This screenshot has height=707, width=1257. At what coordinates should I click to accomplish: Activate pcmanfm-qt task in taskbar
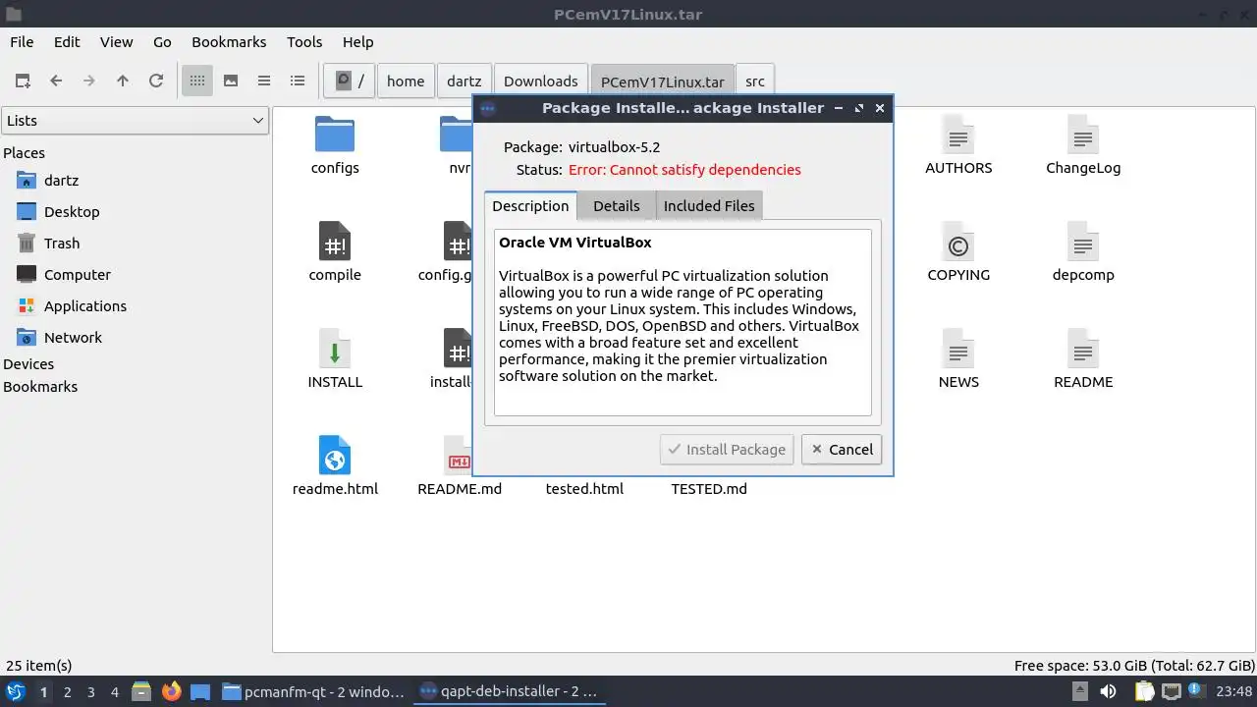click(x=314, y=692)
